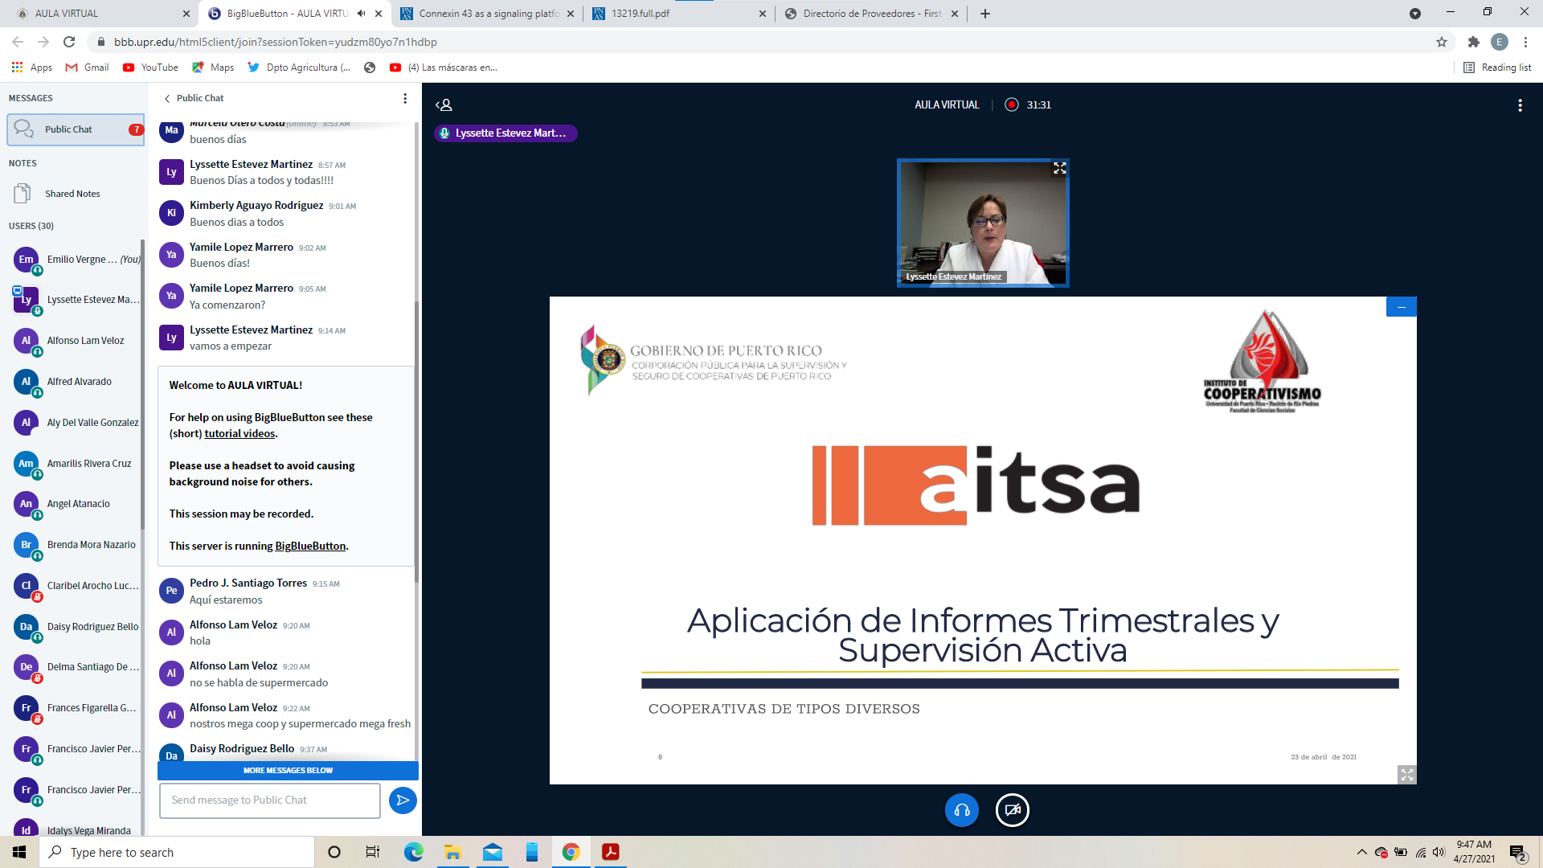Collapse Public Chat using the back chevron
1543x868 pixels.
pos(167,98)
